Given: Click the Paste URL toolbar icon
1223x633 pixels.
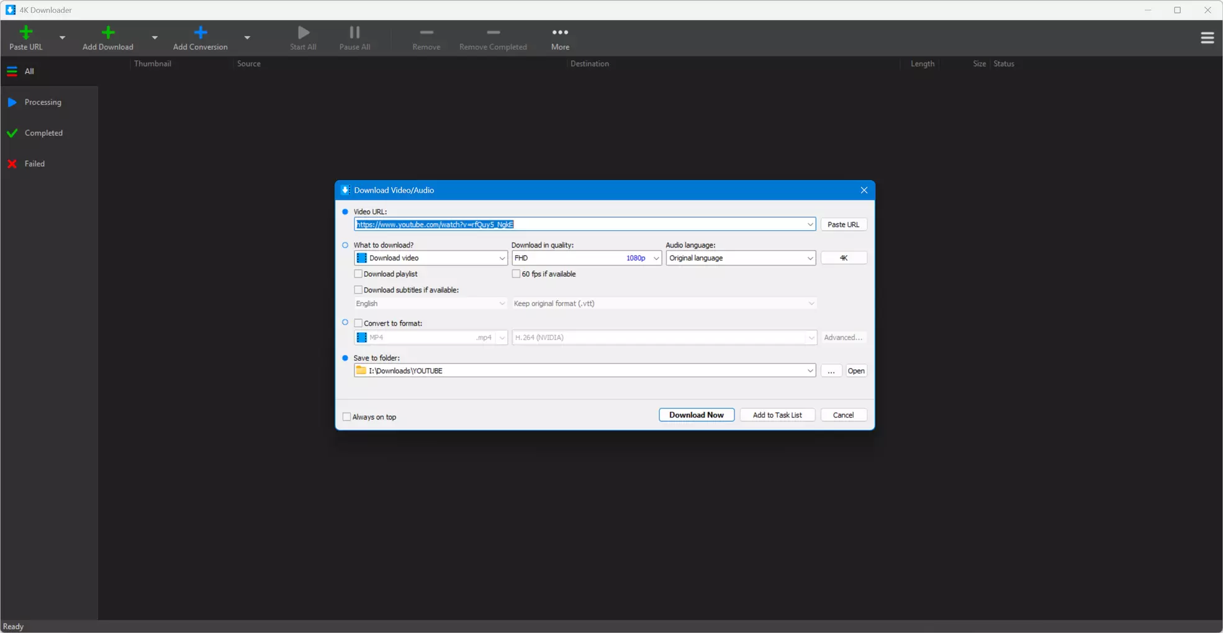Looking at the screenshot, I should (x=26, y=32).
